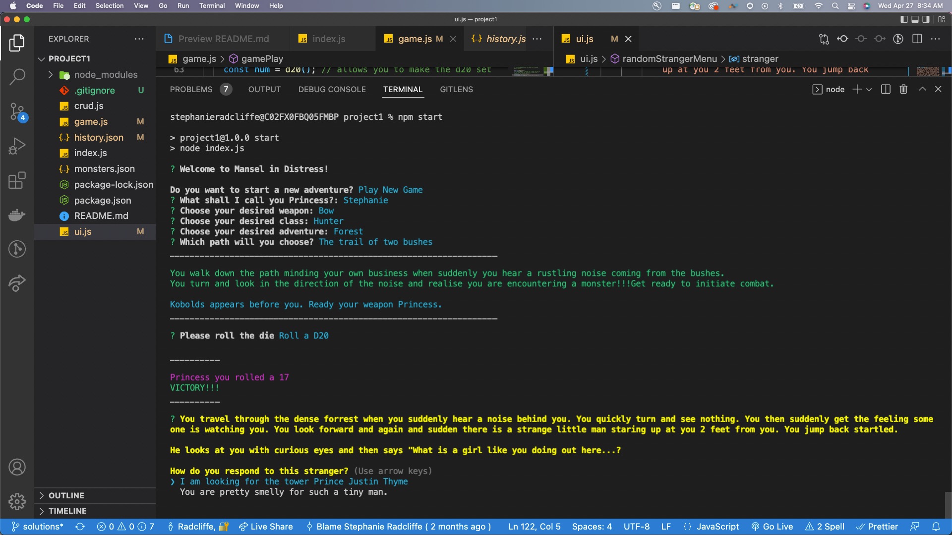Open the Explorer view in activity bar

coord(17,43)
